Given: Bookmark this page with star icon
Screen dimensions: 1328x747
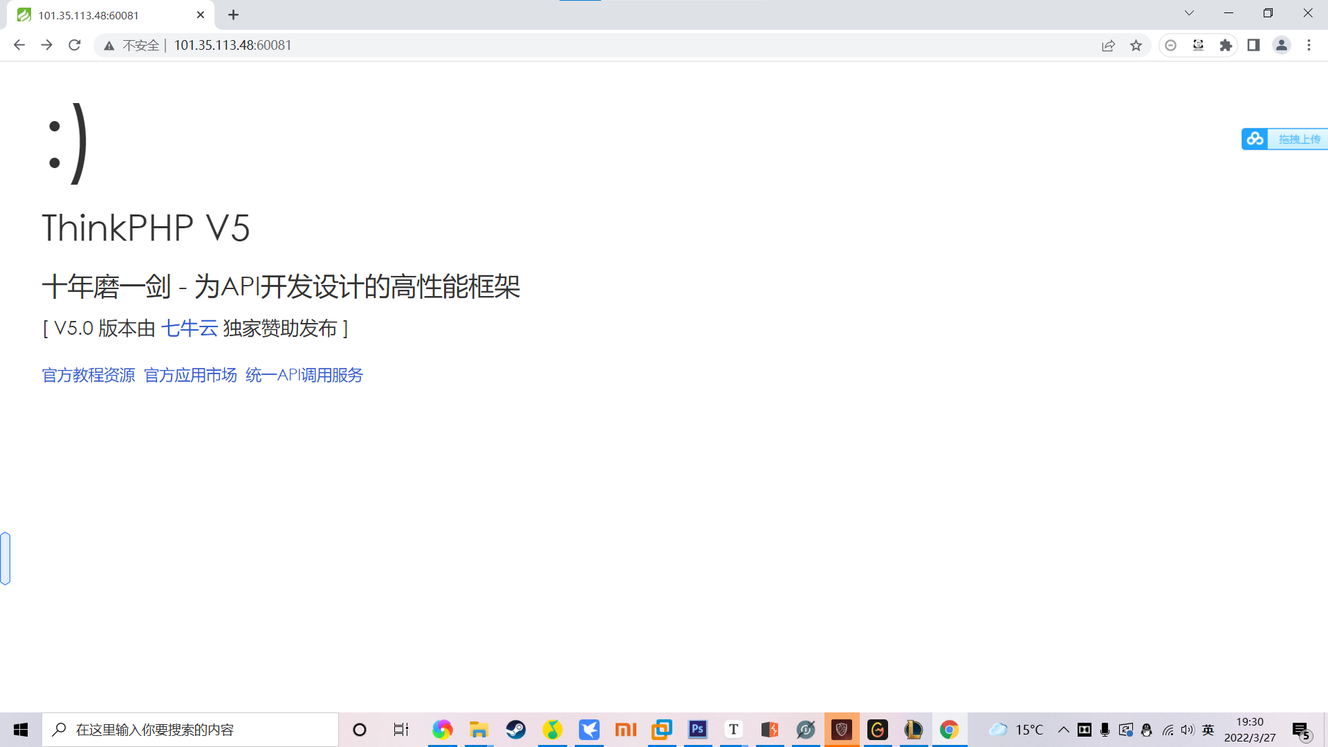Looking at the screenshot, I should pyautogui.click(x=1136, y=45).
